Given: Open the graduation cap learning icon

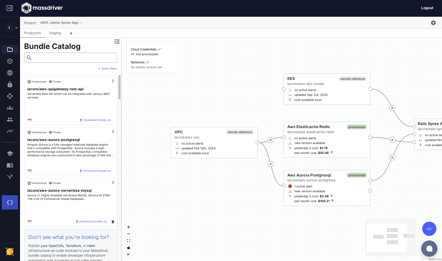Looking at the screenshot, I should click(10, 153).
